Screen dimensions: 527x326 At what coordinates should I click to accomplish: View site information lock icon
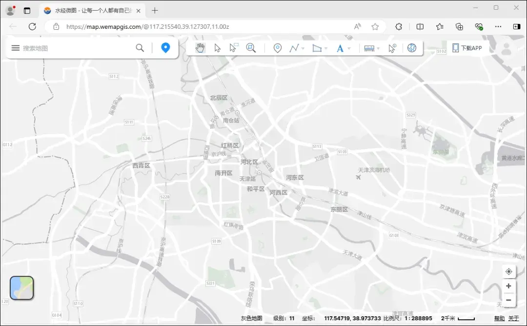[x=56, y=26]
